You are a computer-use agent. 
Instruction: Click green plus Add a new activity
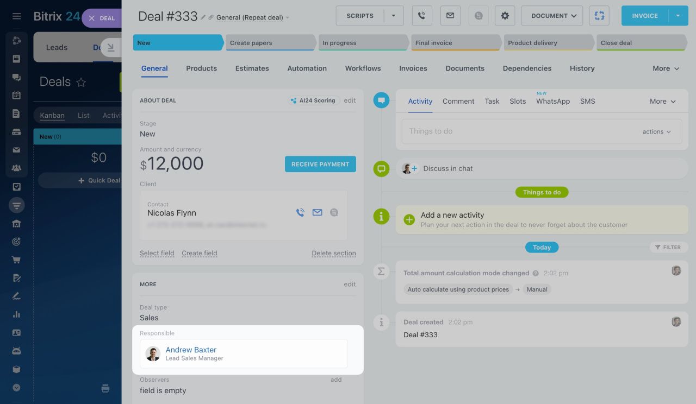409,219
